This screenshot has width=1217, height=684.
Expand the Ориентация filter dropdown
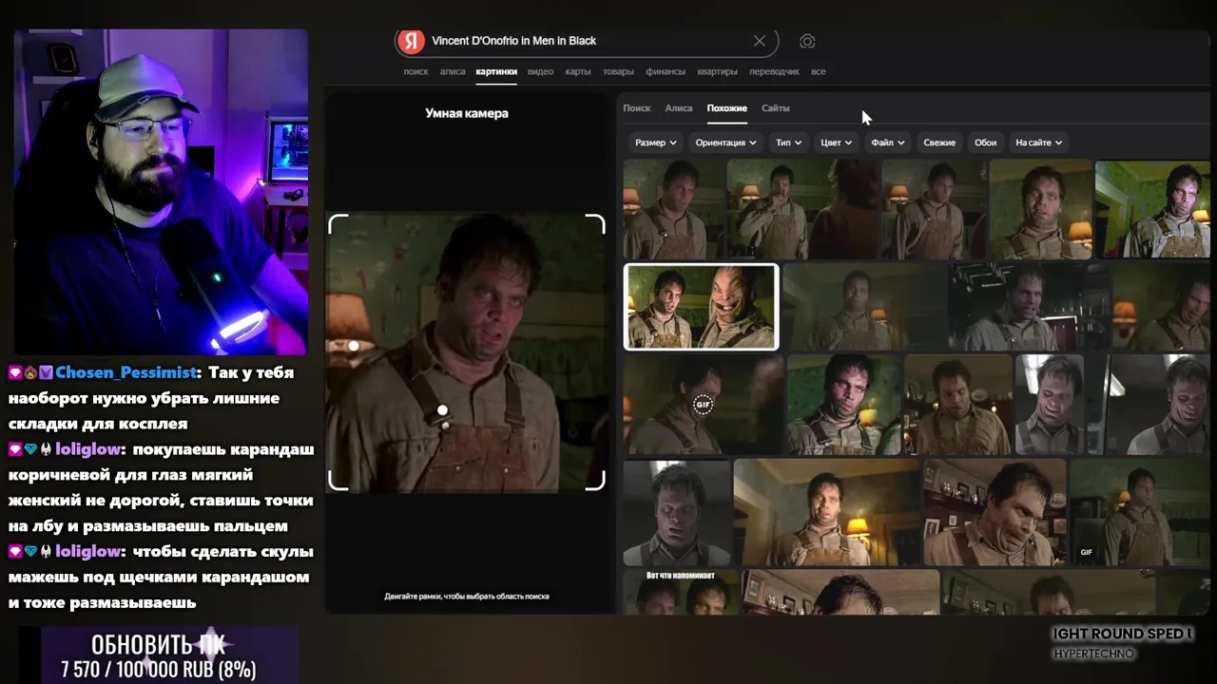[x=726, y=142]
